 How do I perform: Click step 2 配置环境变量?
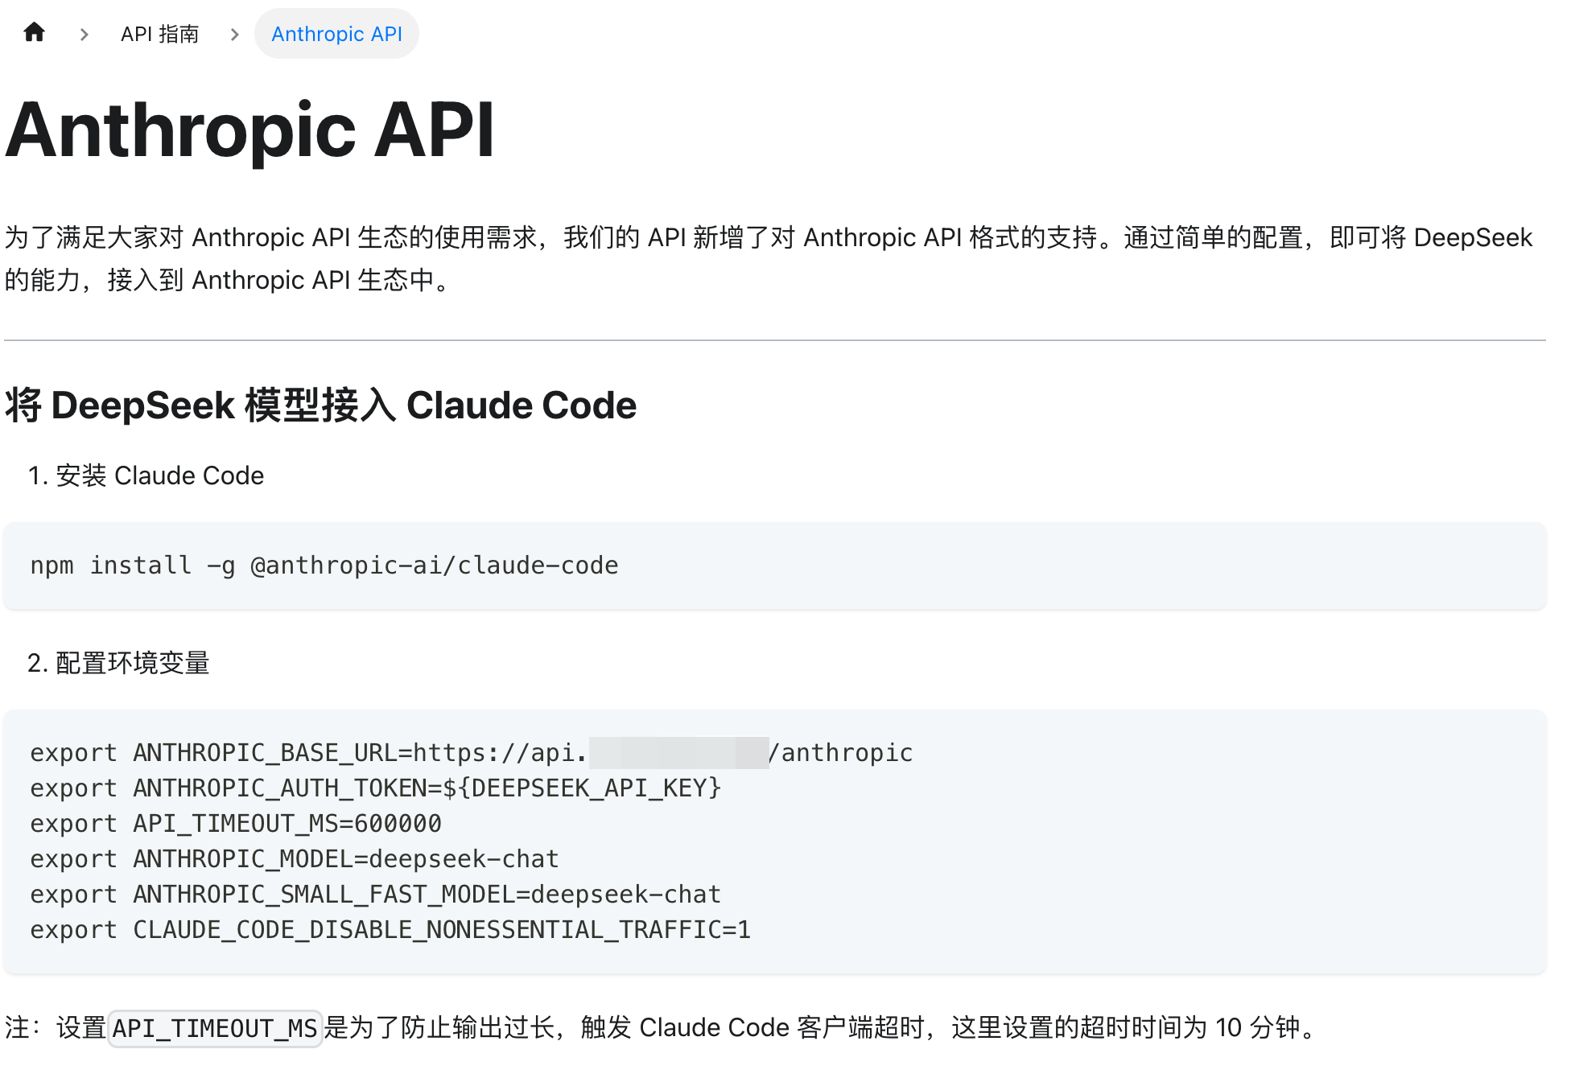point(118,663)
